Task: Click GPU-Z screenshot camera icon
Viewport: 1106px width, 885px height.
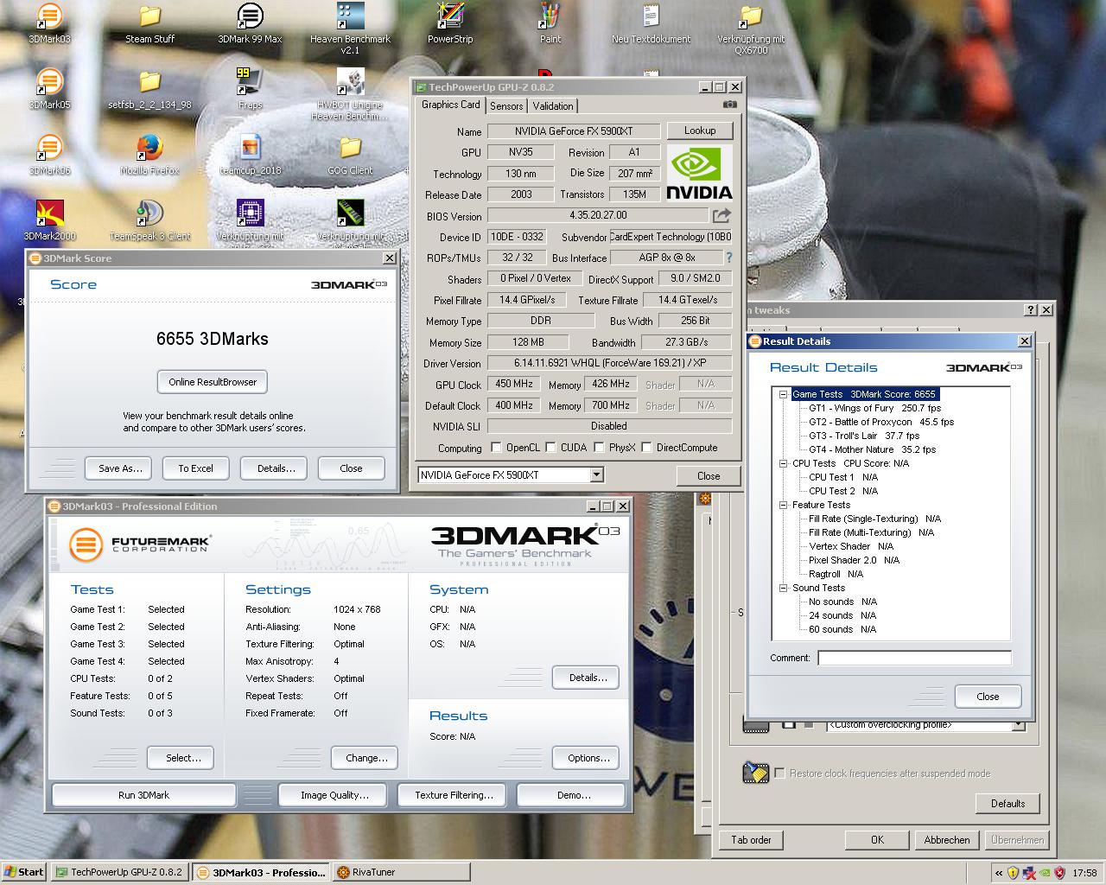Action: (730, 105)
